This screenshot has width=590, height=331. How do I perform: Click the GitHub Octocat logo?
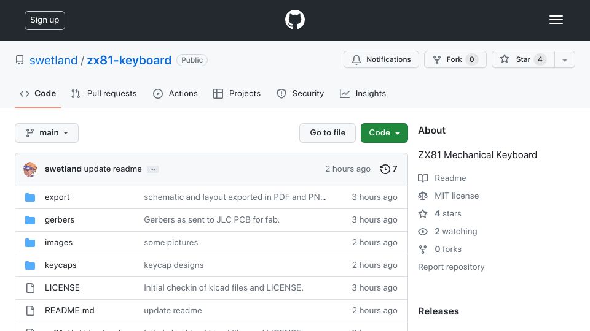(294, 20)
